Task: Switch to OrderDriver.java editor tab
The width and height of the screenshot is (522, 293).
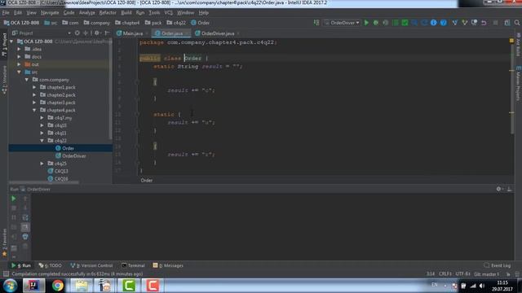Action: point(218,33)
